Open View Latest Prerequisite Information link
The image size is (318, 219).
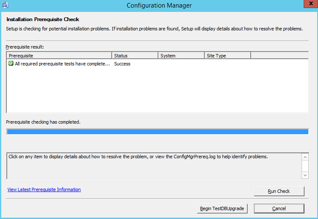pos(44,189)
